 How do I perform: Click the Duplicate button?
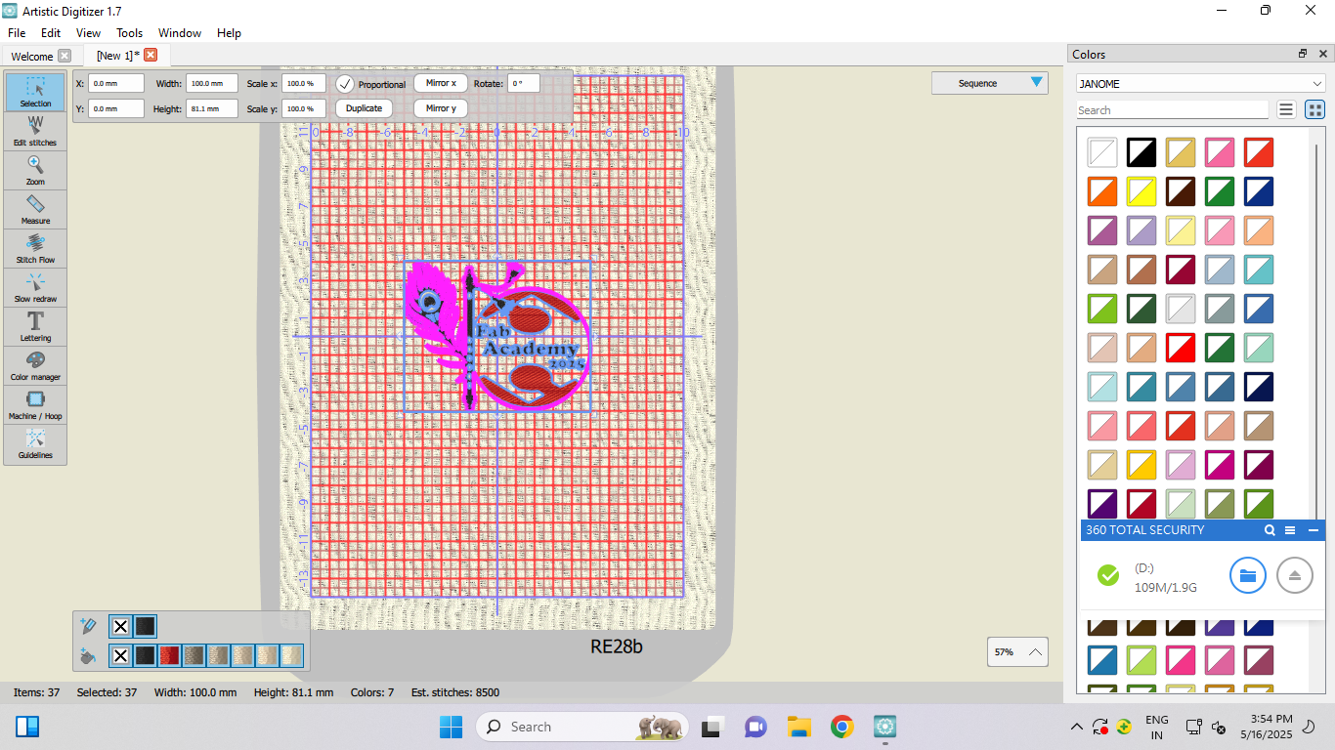(x=364, y=108)
